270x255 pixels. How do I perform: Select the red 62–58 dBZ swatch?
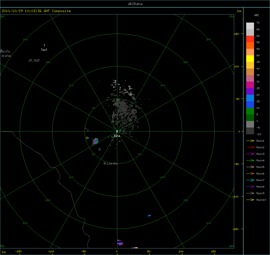pos(250,39)
